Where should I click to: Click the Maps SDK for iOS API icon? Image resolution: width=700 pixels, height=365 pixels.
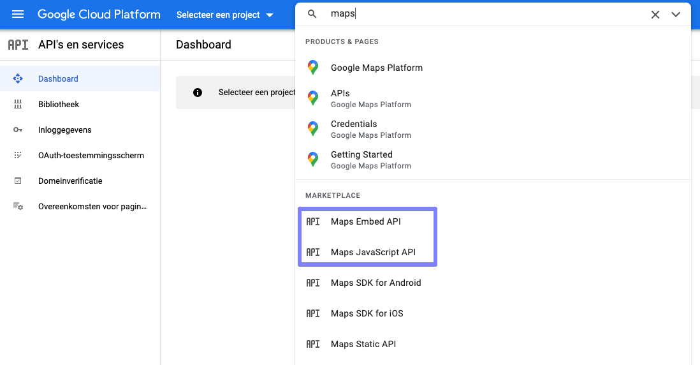(x=313, y=314)
